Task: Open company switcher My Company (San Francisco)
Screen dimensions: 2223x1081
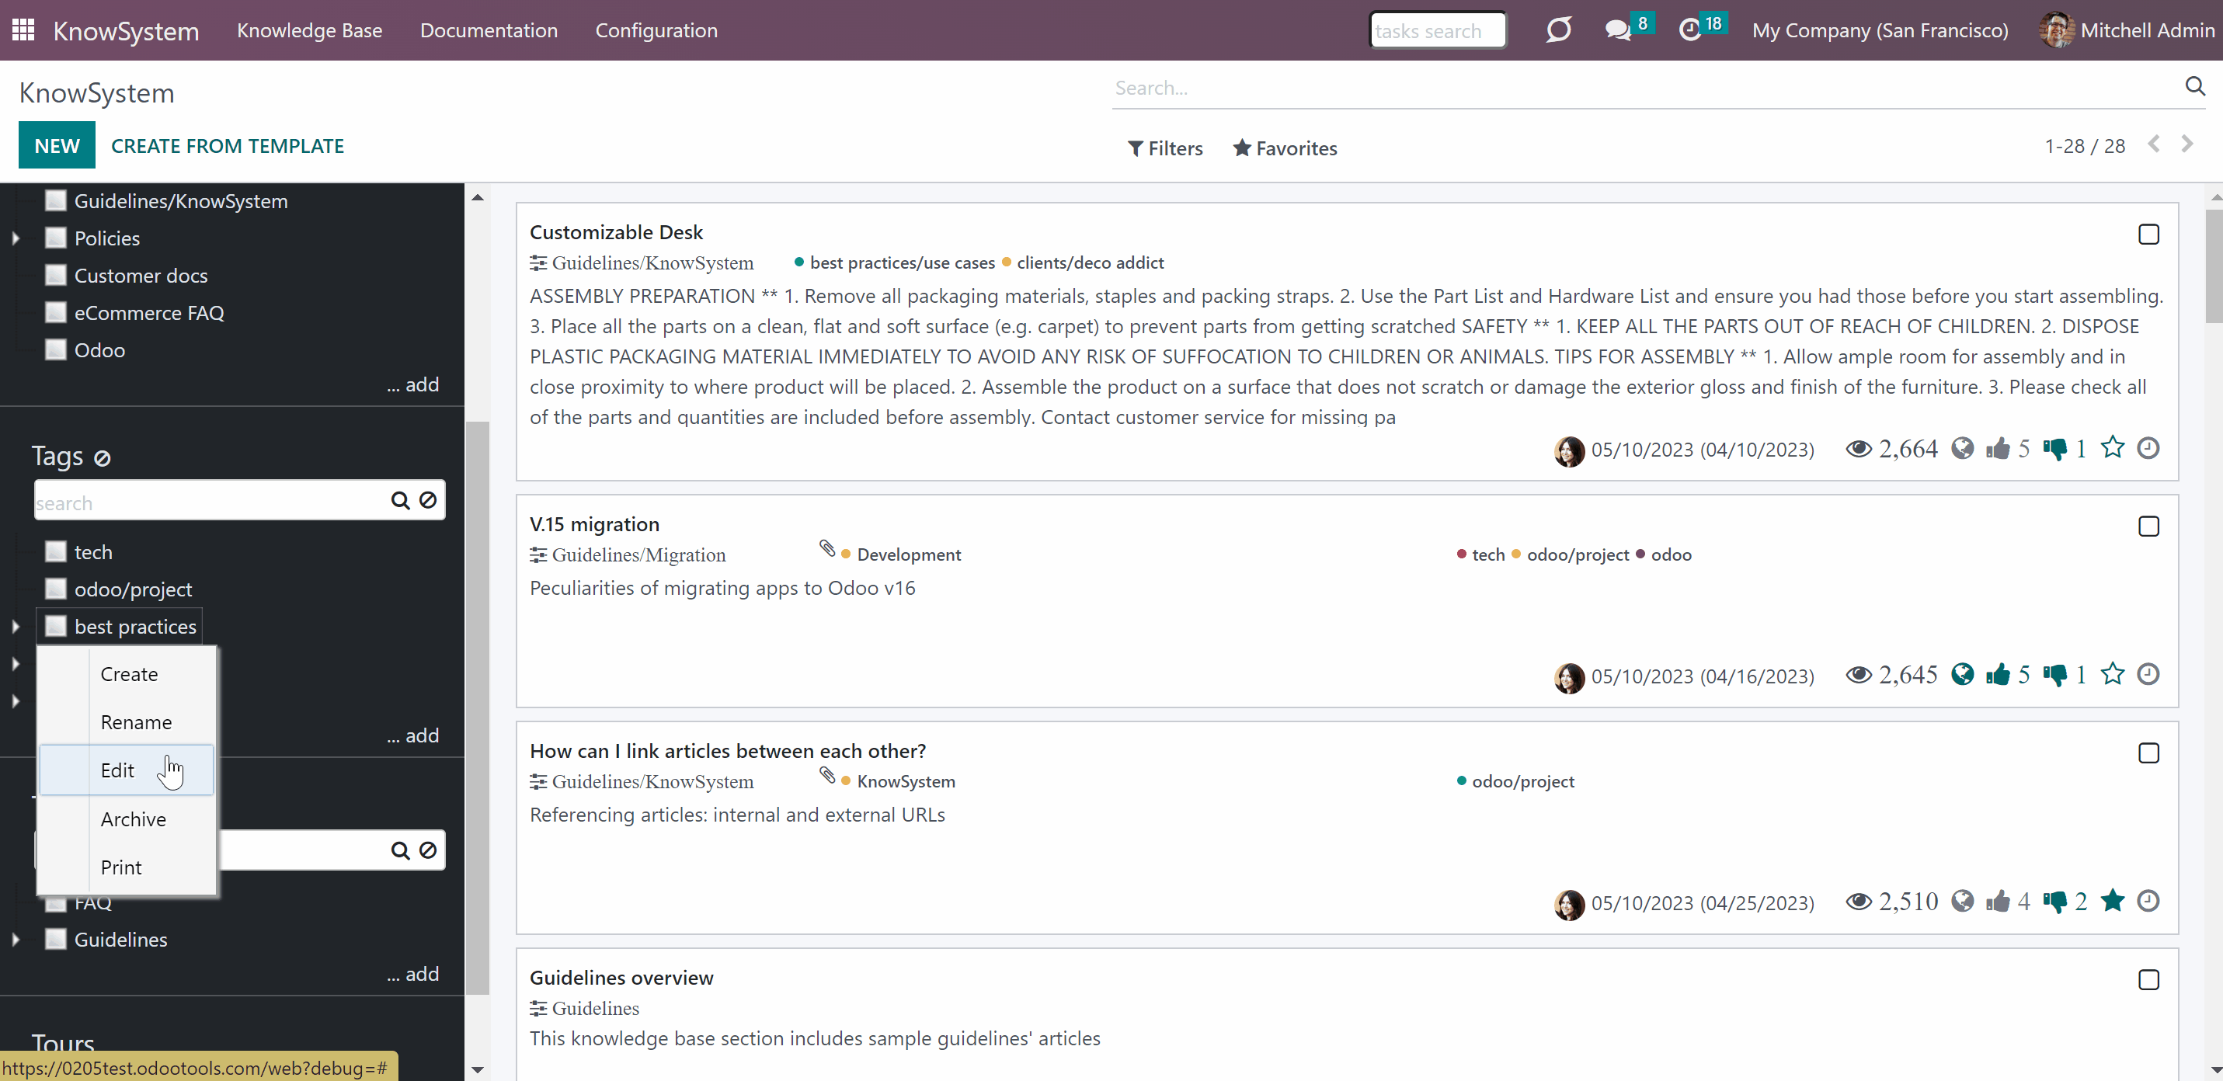Action: (x=1880, y=30)
